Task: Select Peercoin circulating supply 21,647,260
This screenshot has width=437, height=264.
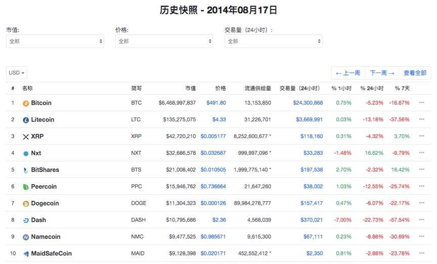Action: (258, 187)
